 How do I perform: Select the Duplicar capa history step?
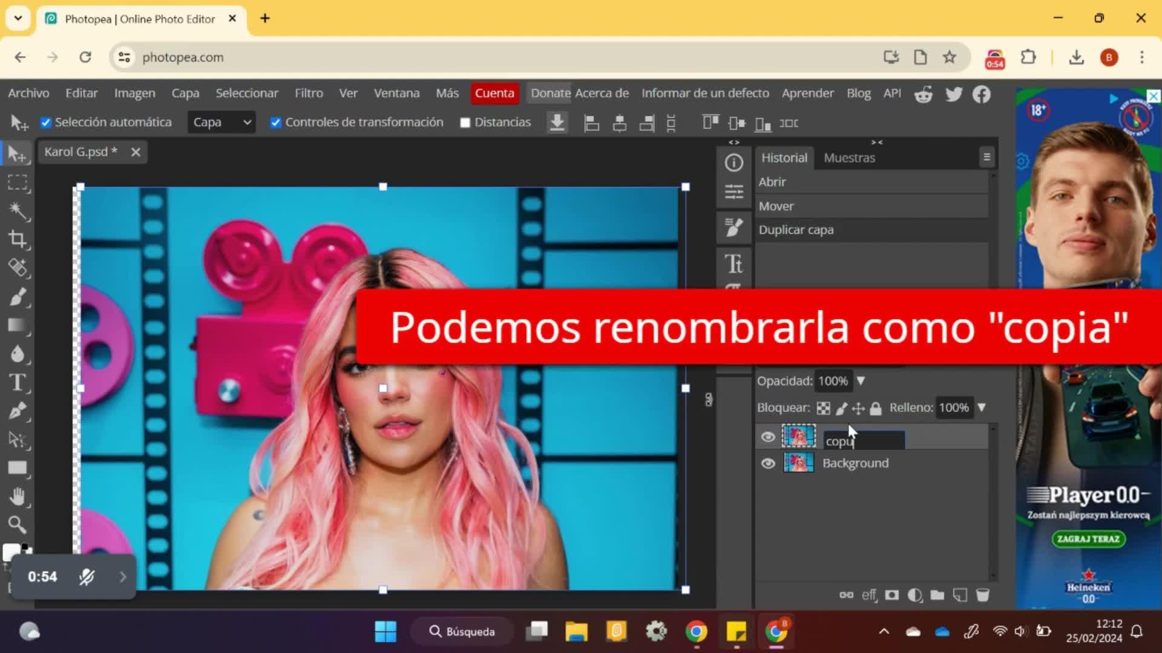click(796, 230)
